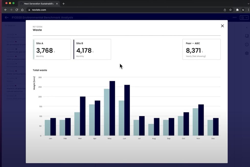Toggle the Peer — ABC yearly card
Viewport: 250px width, 167px height.
(201, 49)
